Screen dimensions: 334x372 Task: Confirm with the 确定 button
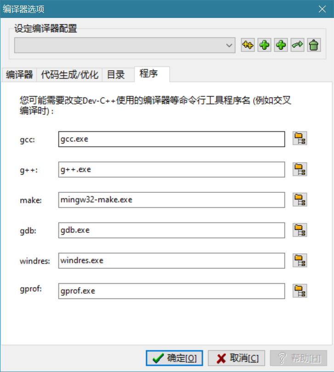point(175,358)
